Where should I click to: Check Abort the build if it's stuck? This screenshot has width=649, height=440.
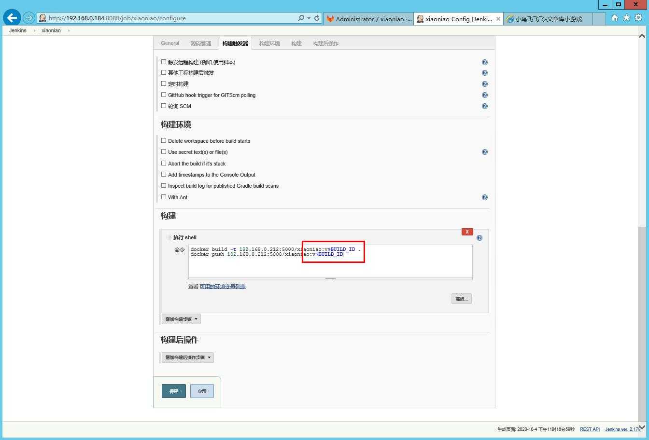point(164,163)
